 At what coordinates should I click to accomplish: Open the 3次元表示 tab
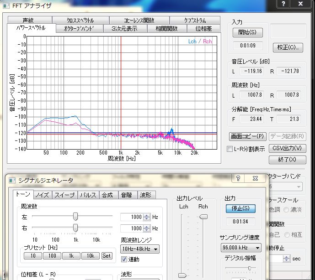tap(124, 28)
